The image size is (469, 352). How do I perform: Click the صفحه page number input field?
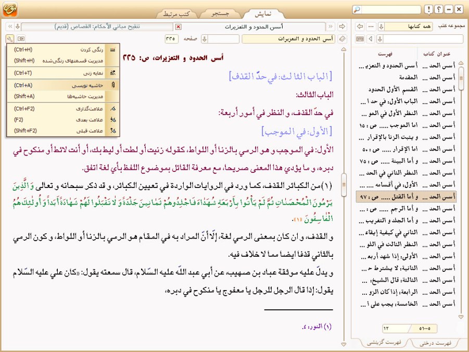[x=172, y=39]
